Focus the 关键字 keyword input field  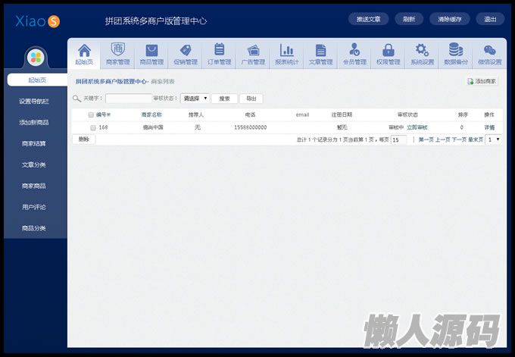pos(129,99)
